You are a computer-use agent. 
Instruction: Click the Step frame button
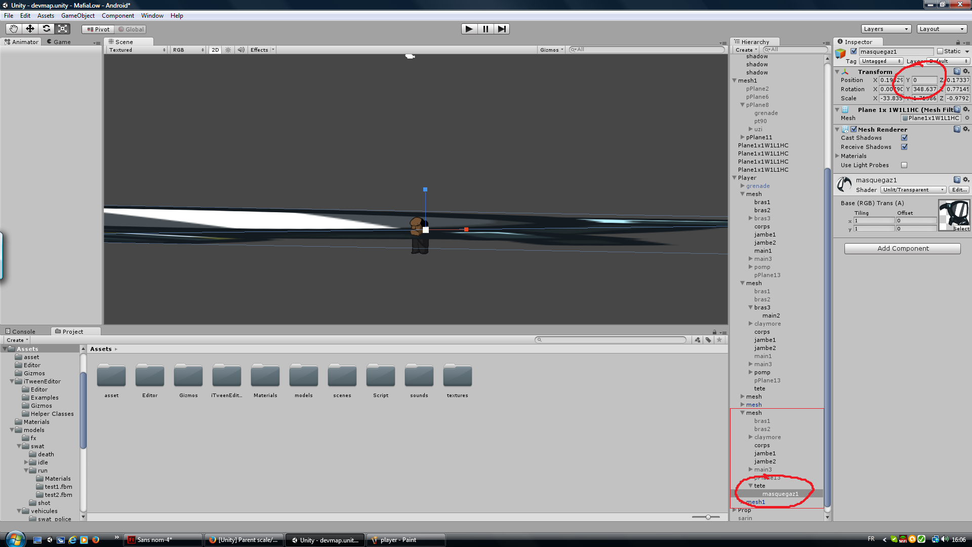[502, 29]
